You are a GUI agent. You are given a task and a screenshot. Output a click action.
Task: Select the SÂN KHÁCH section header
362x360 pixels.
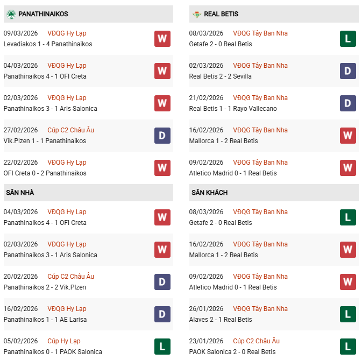pyautogui.click(x=209, y=193)
